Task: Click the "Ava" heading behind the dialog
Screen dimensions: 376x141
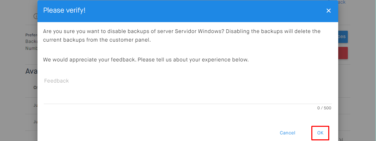Action: pyautogui.click(x=31, y=71)
